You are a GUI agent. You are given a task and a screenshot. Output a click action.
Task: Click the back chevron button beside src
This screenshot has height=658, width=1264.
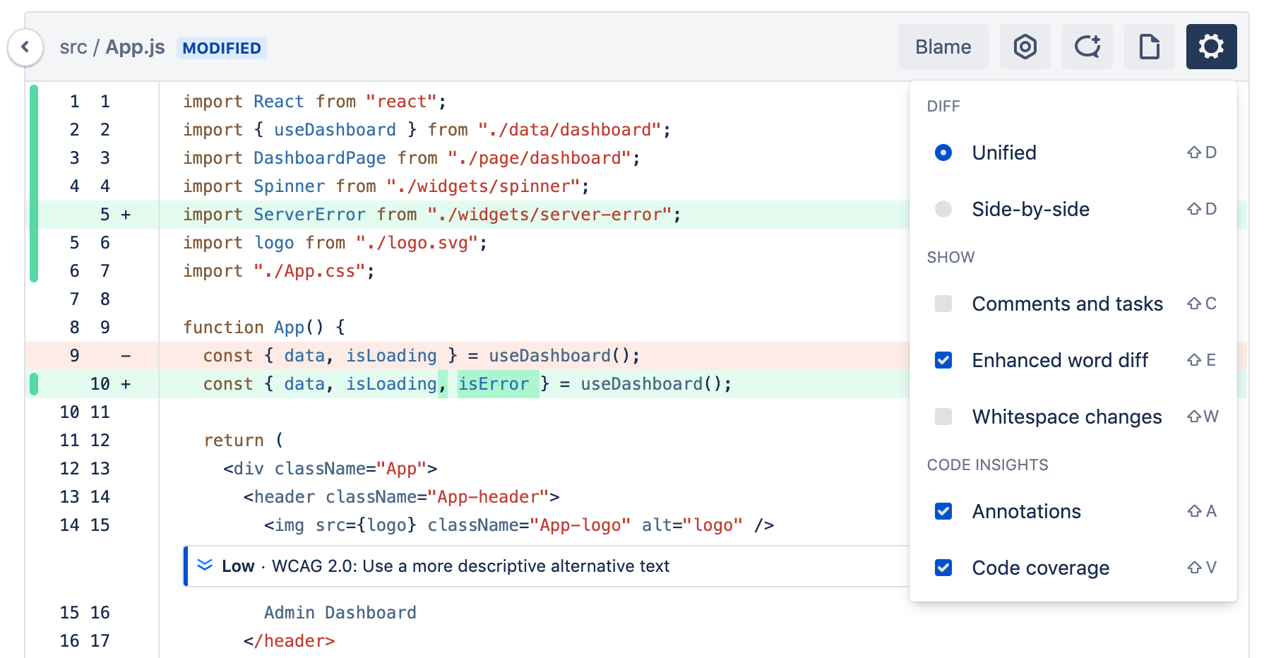(25, 47)
